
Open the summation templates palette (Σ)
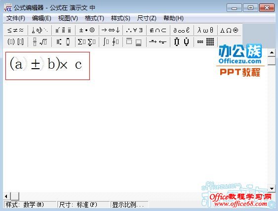87,42
